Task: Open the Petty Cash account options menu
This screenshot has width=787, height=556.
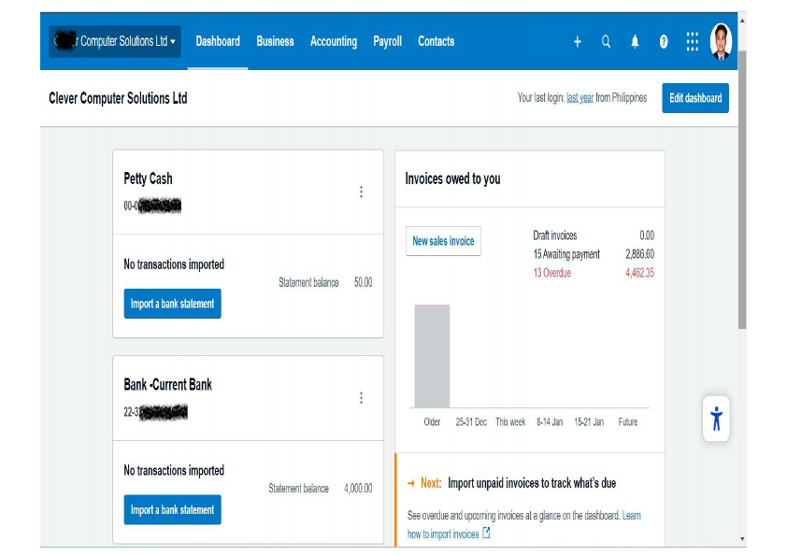Action: click(x=362, y=192)
